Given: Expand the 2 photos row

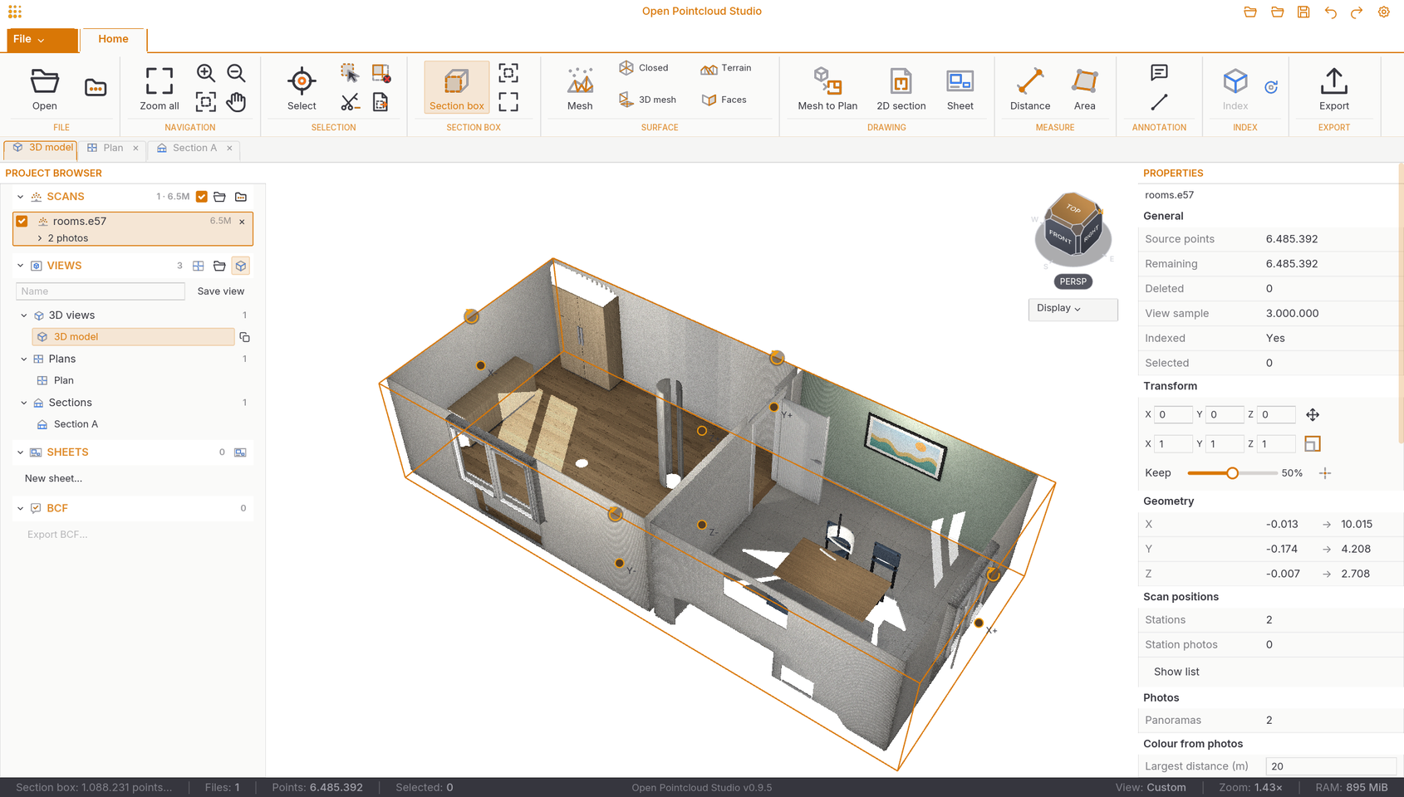Looking at the screenshot, I should (40, 238).
